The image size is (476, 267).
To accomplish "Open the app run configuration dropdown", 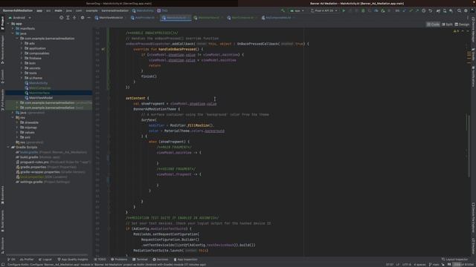I will coord(297,10).
